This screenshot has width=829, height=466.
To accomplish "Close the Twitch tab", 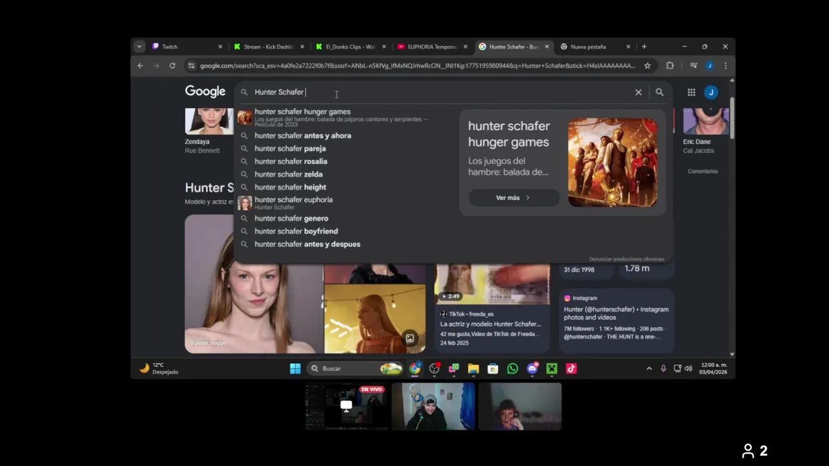I will tap(220, 47).
